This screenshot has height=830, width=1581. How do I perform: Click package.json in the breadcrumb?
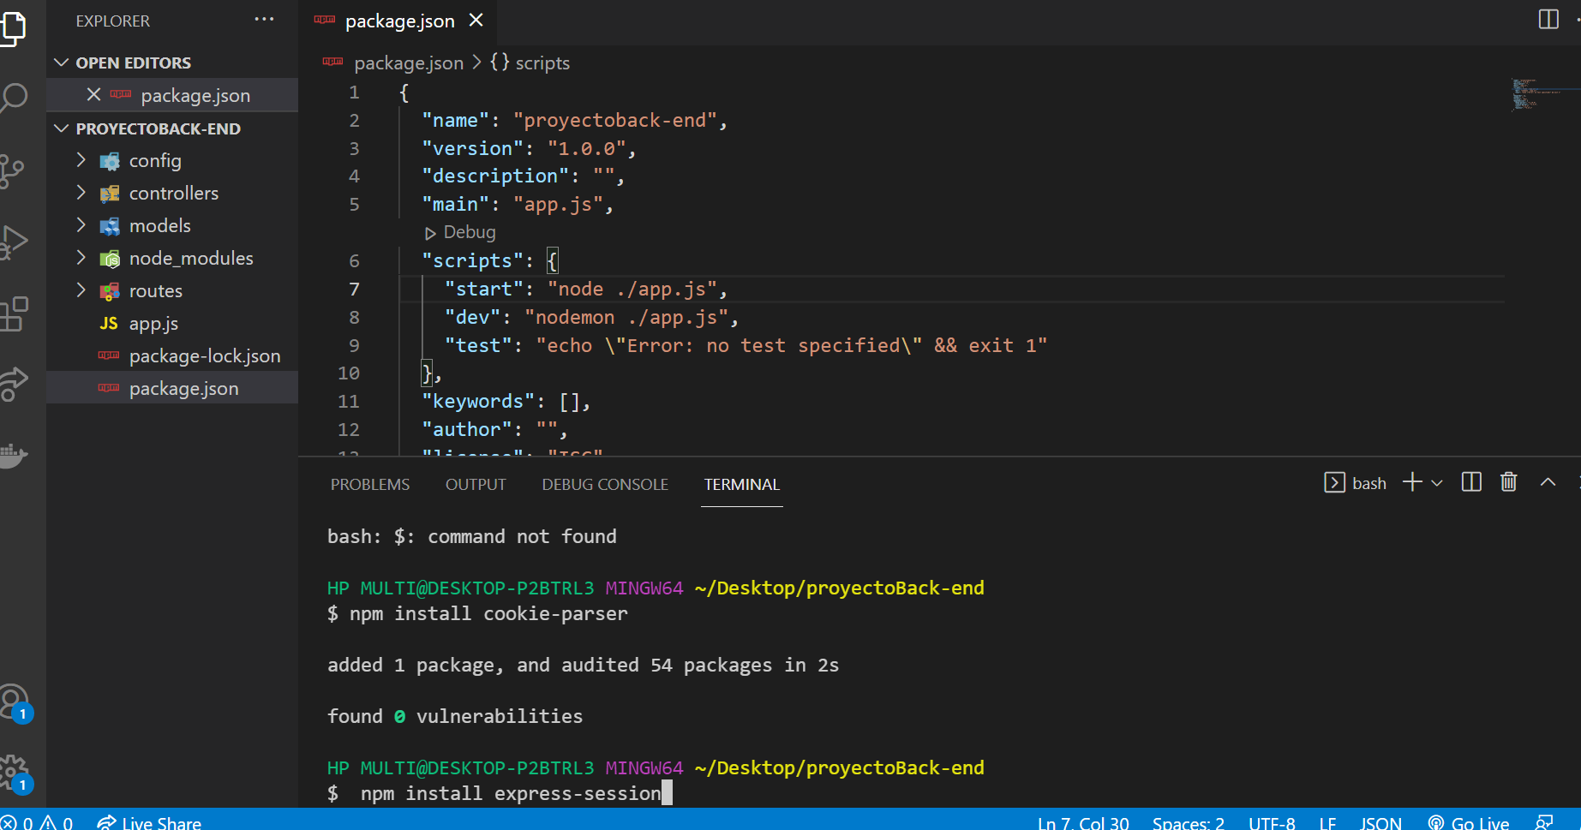click(409, 63)
